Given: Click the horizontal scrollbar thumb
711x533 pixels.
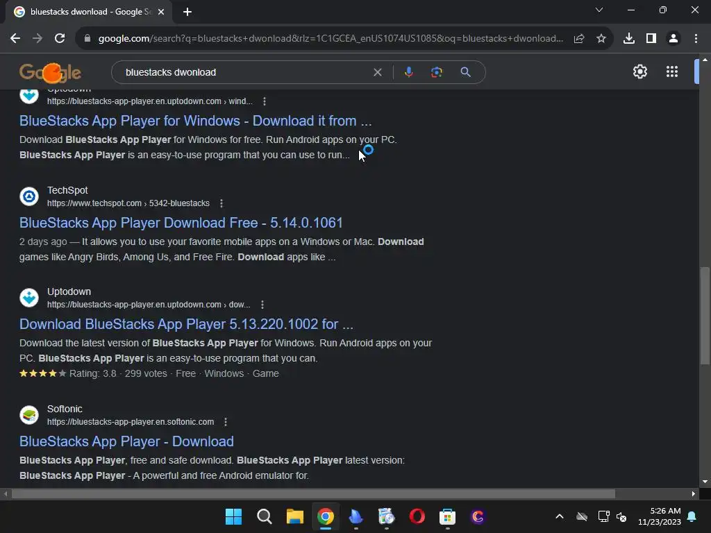Looking at the screenshot, I should pos(313,493).
